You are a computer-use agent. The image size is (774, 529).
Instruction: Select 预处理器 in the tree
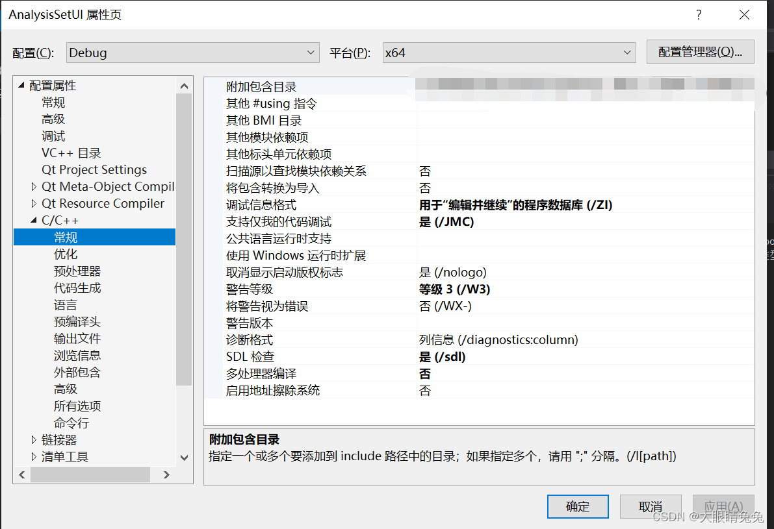pyautogui.click(x=77, y=271)
